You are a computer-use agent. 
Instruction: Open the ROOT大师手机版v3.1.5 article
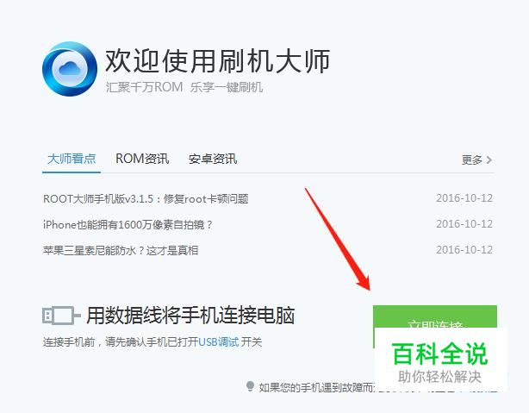click(x=146, y=198)
